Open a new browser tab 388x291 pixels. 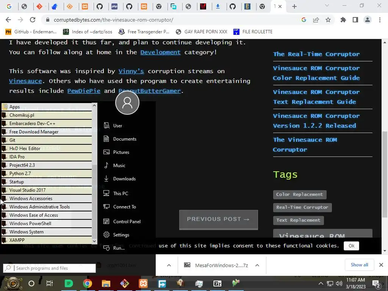(x=294, y=6)
